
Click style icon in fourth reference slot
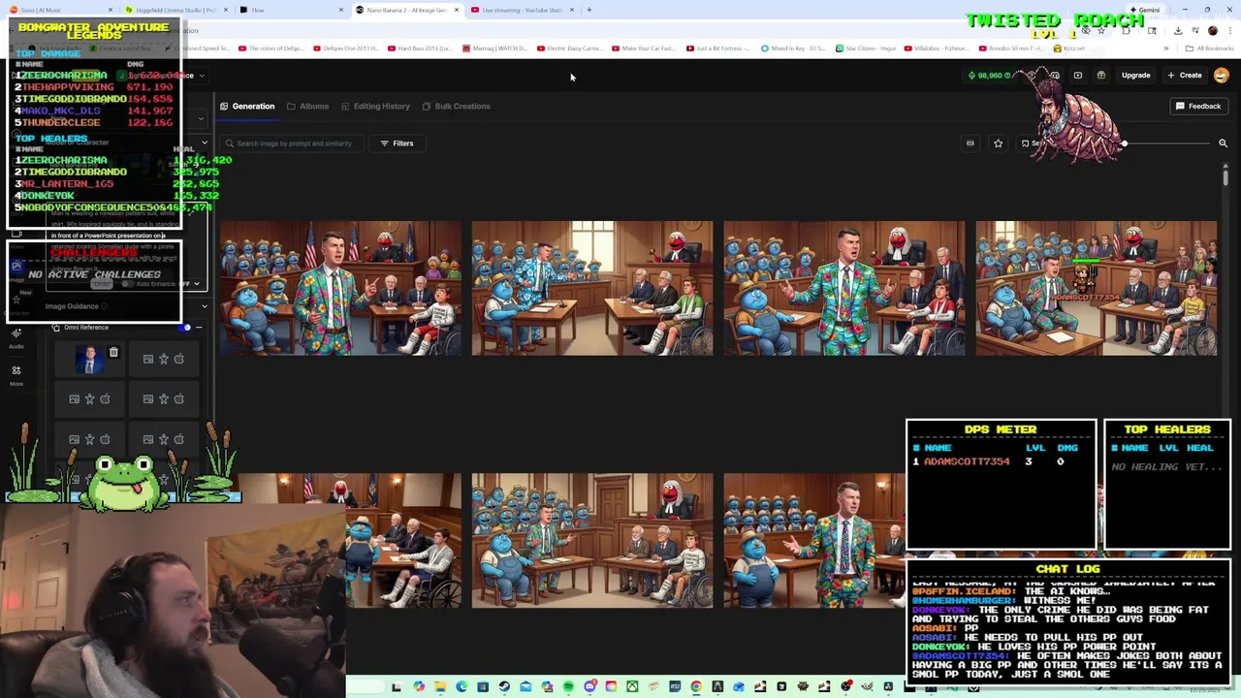coord(179,398)
